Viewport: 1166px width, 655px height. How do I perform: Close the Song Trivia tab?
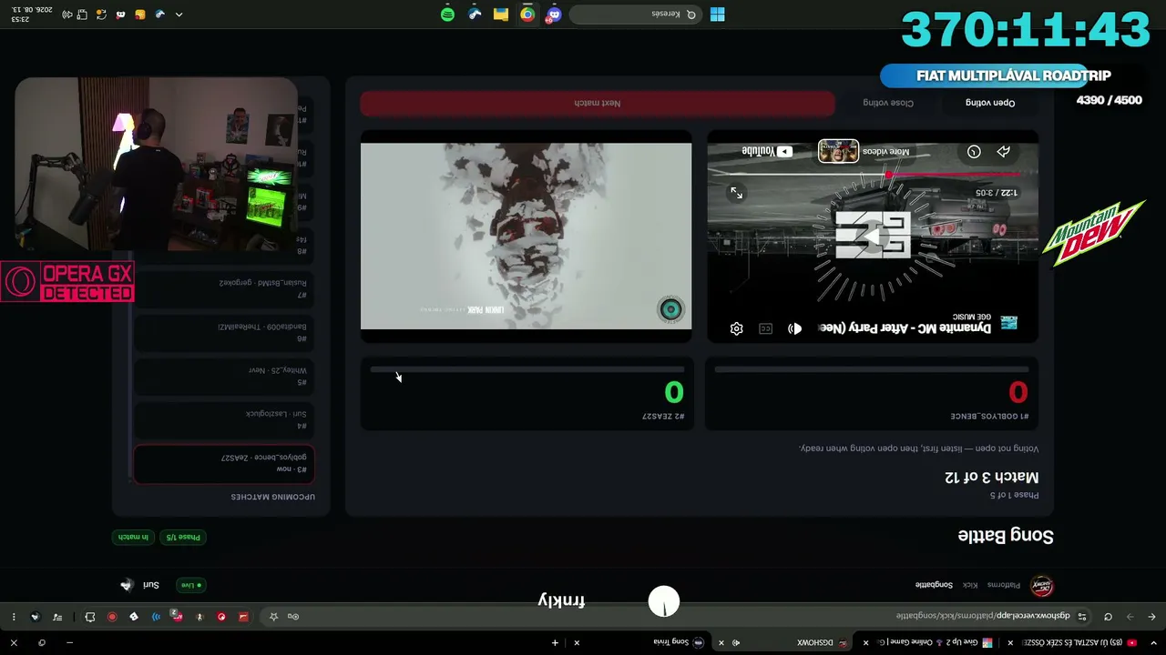click(x=577, y=642)
